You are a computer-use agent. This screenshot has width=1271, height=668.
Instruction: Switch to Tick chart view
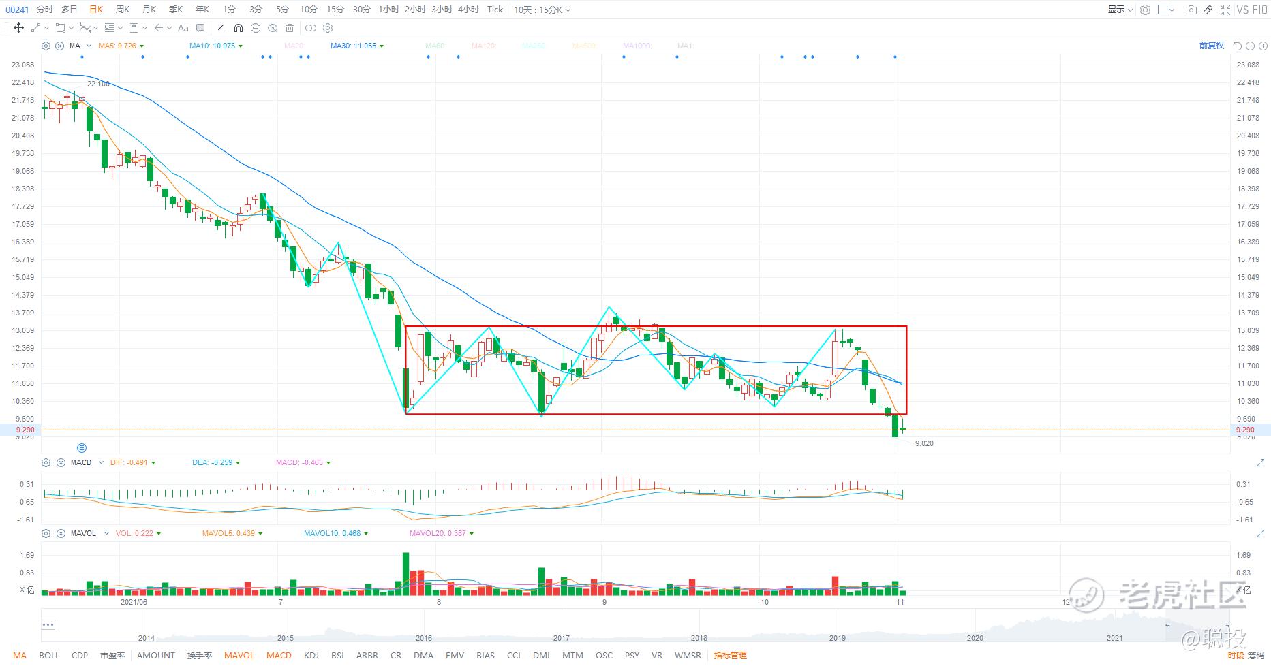[x=495, y=10]
